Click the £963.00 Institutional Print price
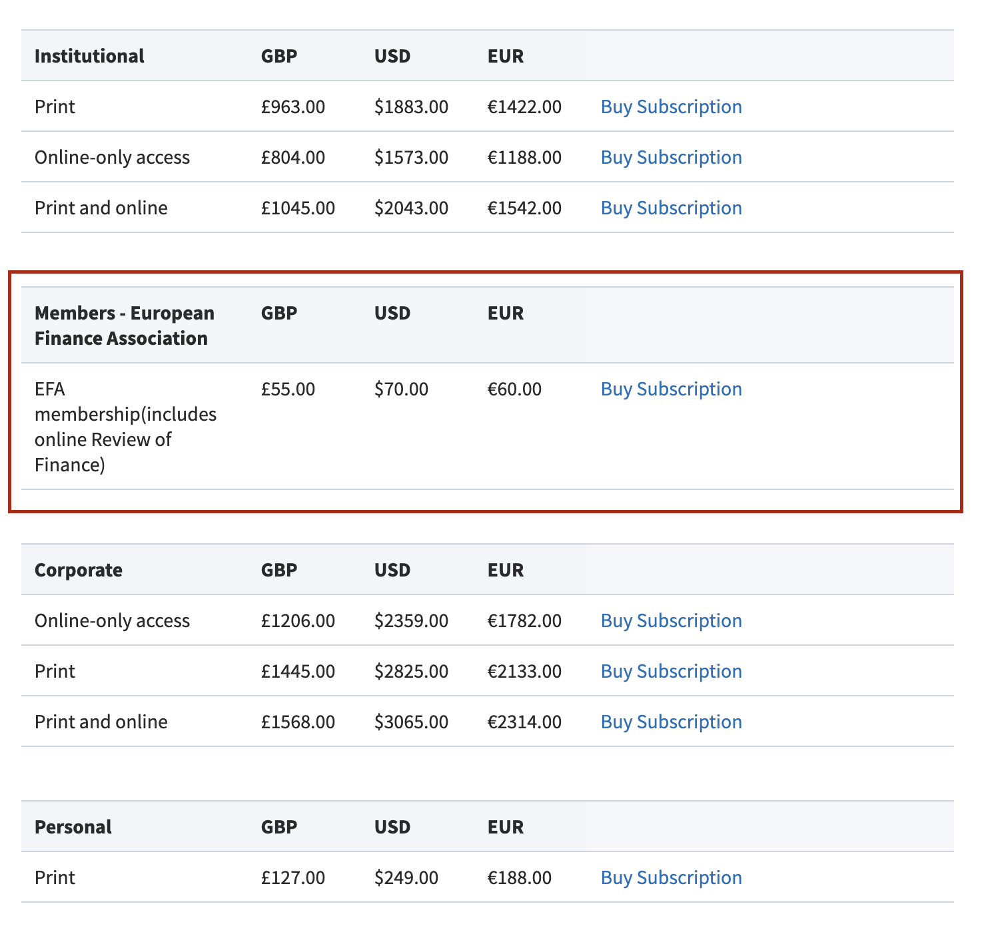982x944 pixels. [x=293, y=107]
